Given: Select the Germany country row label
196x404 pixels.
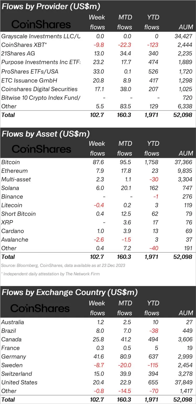Looking at the screenshot, I should coord(14,357).
